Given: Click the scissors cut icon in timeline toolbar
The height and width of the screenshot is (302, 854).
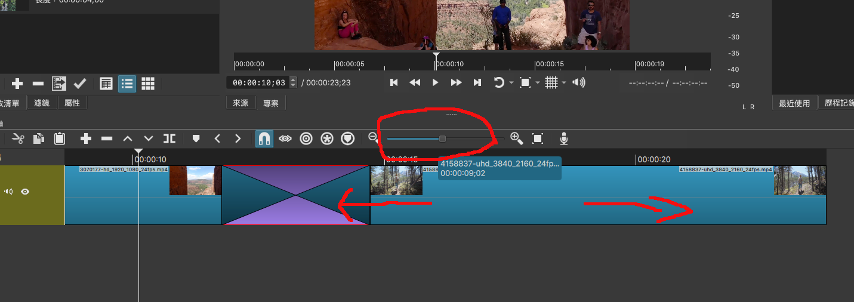Looking at the screenshot, I should (x=18, y=138).
